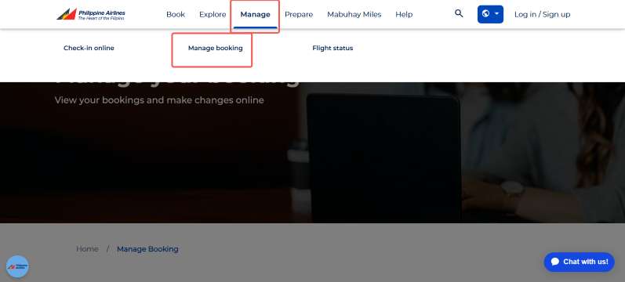Click the Philippine Airlines logo
This screenshot has width=625, height=282.
point(91,14)
